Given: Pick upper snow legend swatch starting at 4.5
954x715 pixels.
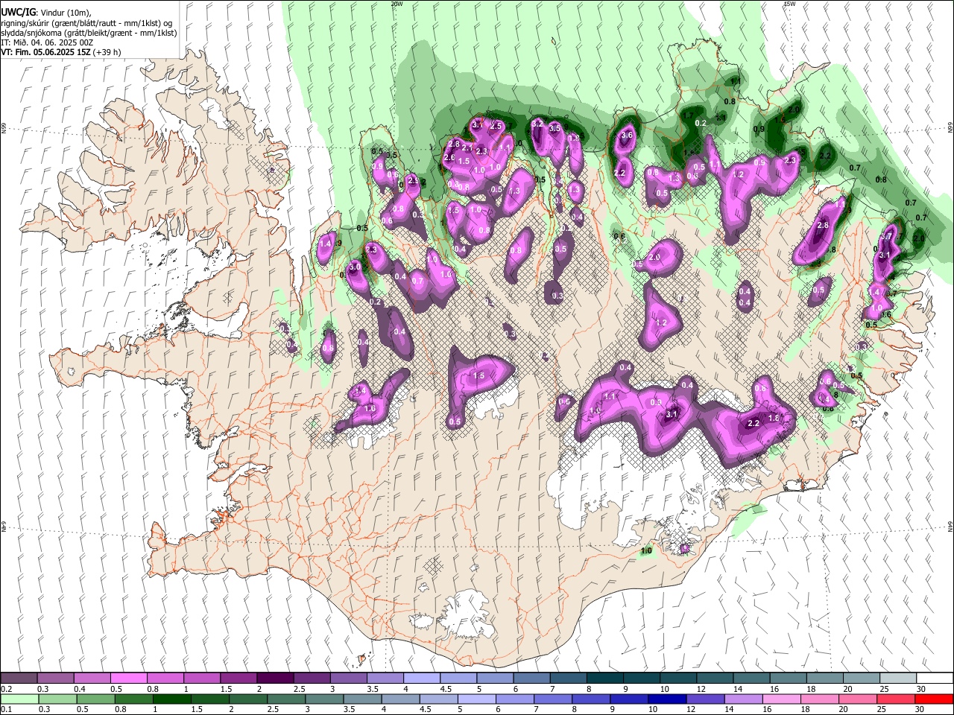Looking at the screenshot, I should point(458,678).
